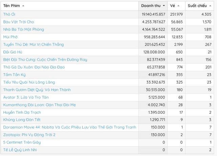Select Zootopia: Phi Vụ Động Trời 2
Image resolution: width=217 pixels, height=156 pixels.
coord(29,135)
